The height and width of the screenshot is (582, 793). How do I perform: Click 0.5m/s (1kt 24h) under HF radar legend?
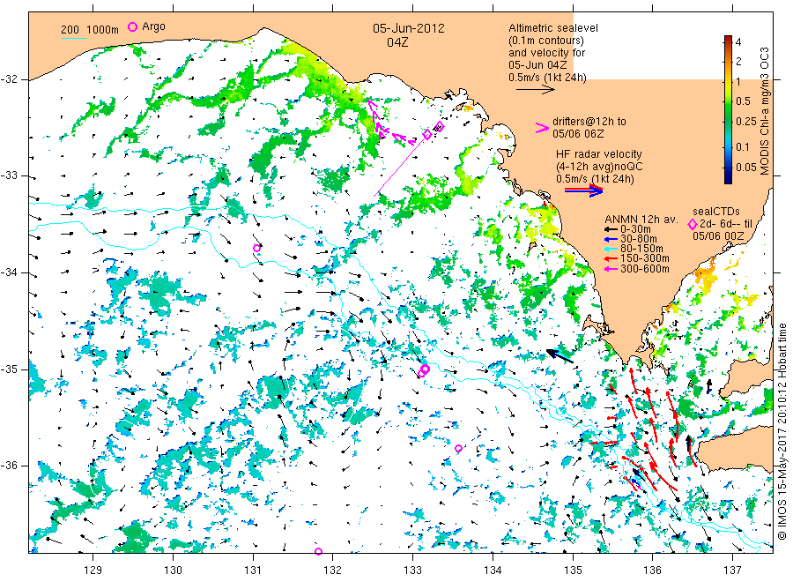(x=595, y=179)
